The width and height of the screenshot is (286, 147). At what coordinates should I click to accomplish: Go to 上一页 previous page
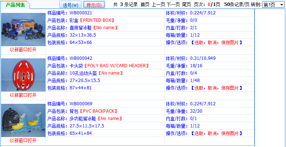click(159, 5)
